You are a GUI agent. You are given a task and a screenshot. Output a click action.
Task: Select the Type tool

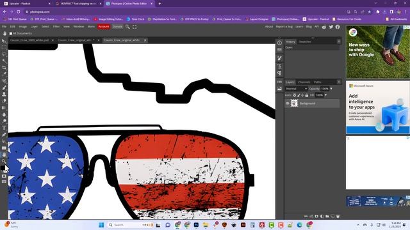coord(4,128)
